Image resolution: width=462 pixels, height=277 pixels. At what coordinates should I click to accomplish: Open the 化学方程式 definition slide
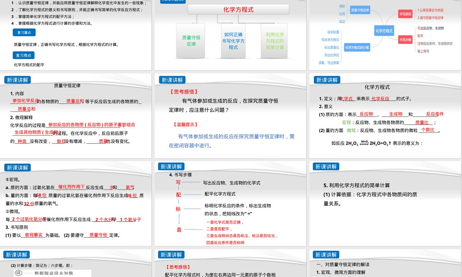click(385, 116)
